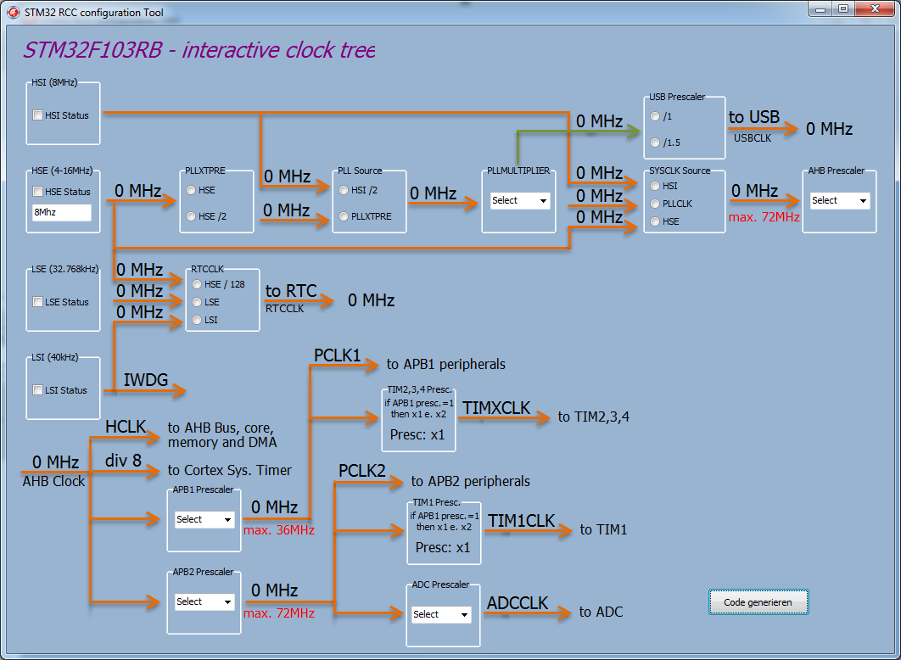This screenshot has width=901, height=660.
Task: Select HSE in the PLLXTPRE box
Action: [190, 190]
